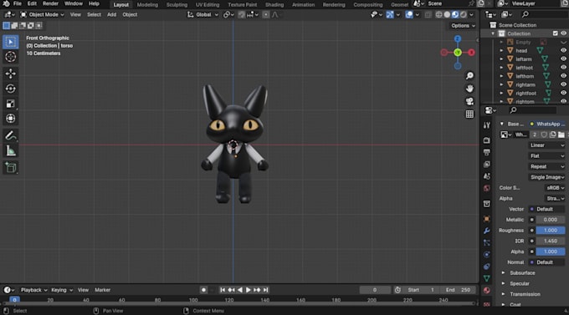Open the Flat projection dropdown
This screenshot has width=569, height=315.
click(547, 156)
